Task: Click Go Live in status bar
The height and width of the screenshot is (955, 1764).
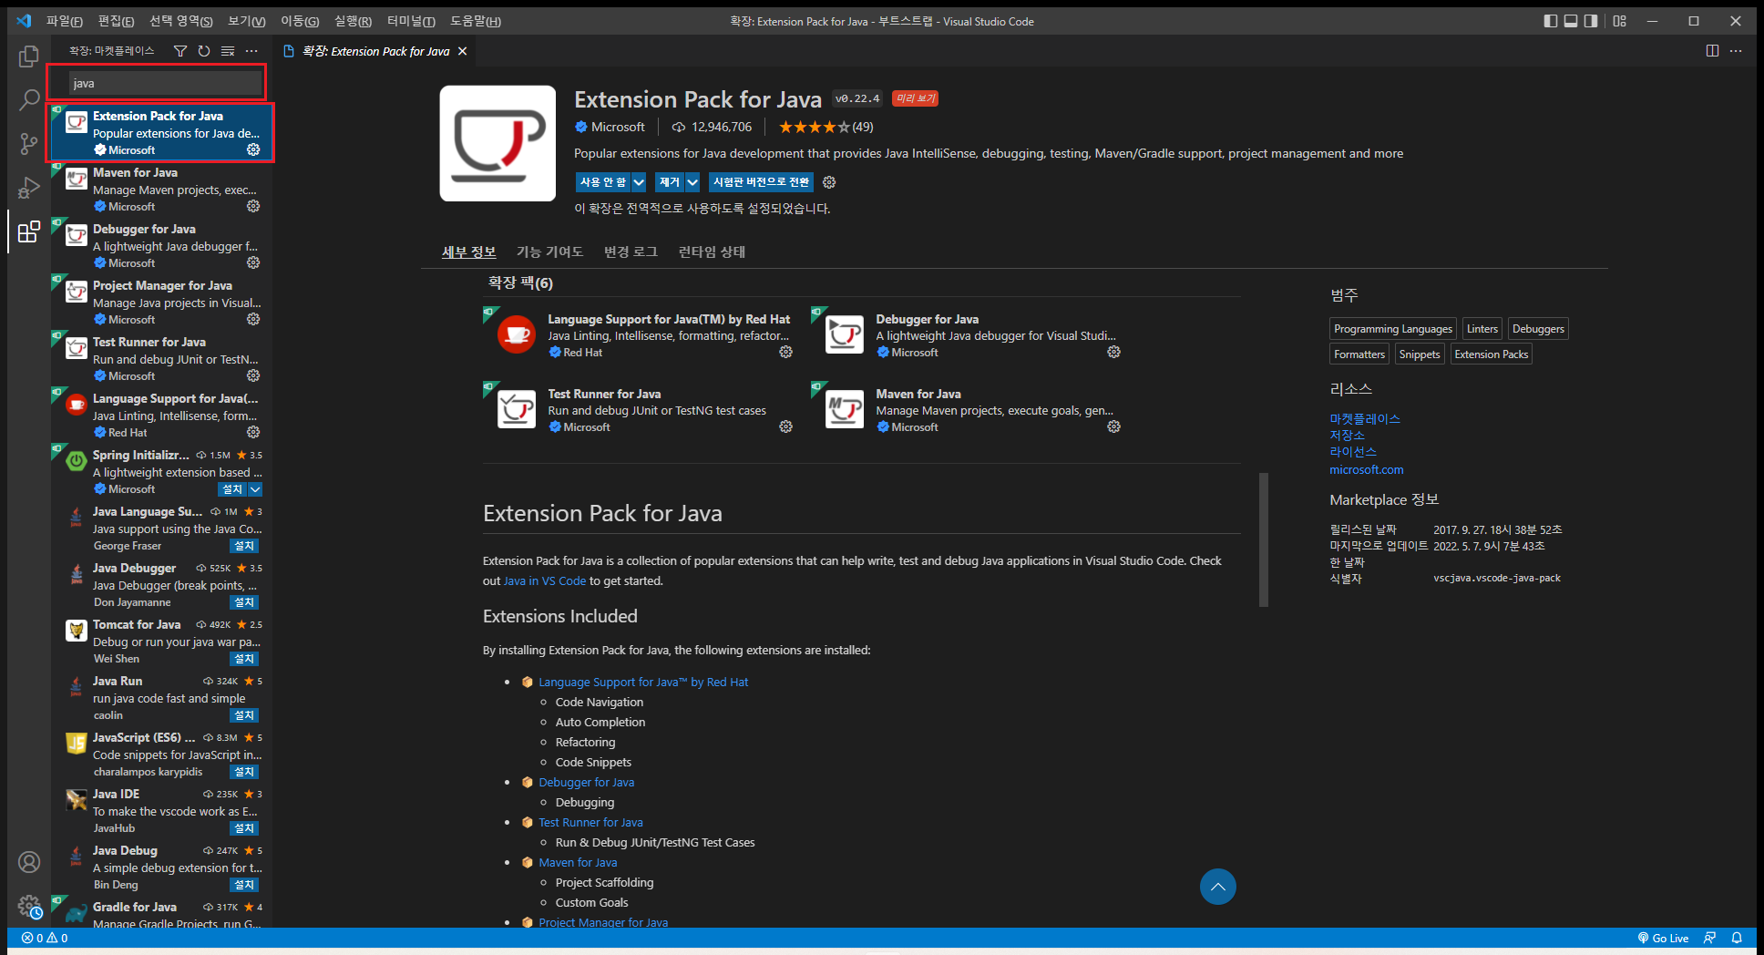Action: pyautogui.click(x=1663, y=938)
